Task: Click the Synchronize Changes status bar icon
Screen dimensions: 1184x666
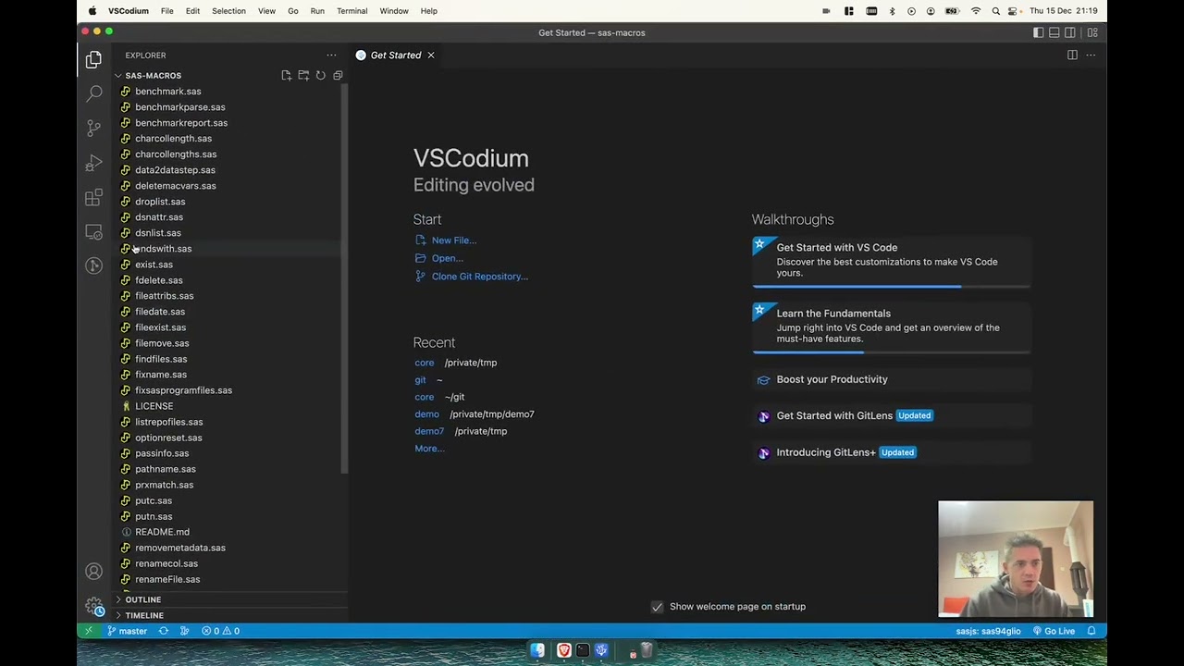Action: (x=164, y=631)
